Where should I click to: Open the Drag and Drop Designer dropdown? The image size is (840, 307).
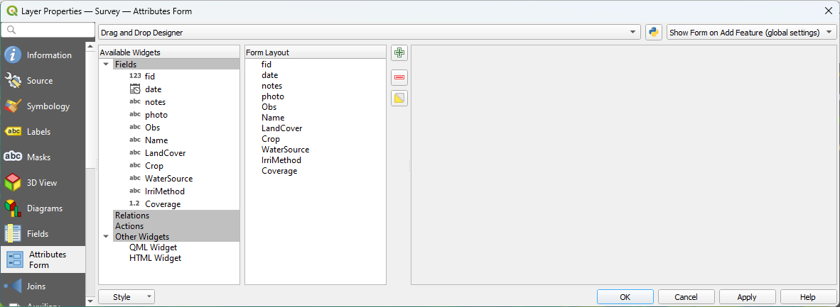point(369,33)
